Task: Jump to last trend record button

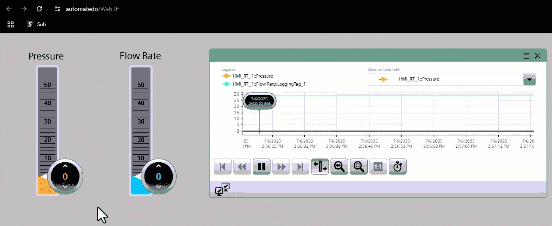Action: (301, 167)
